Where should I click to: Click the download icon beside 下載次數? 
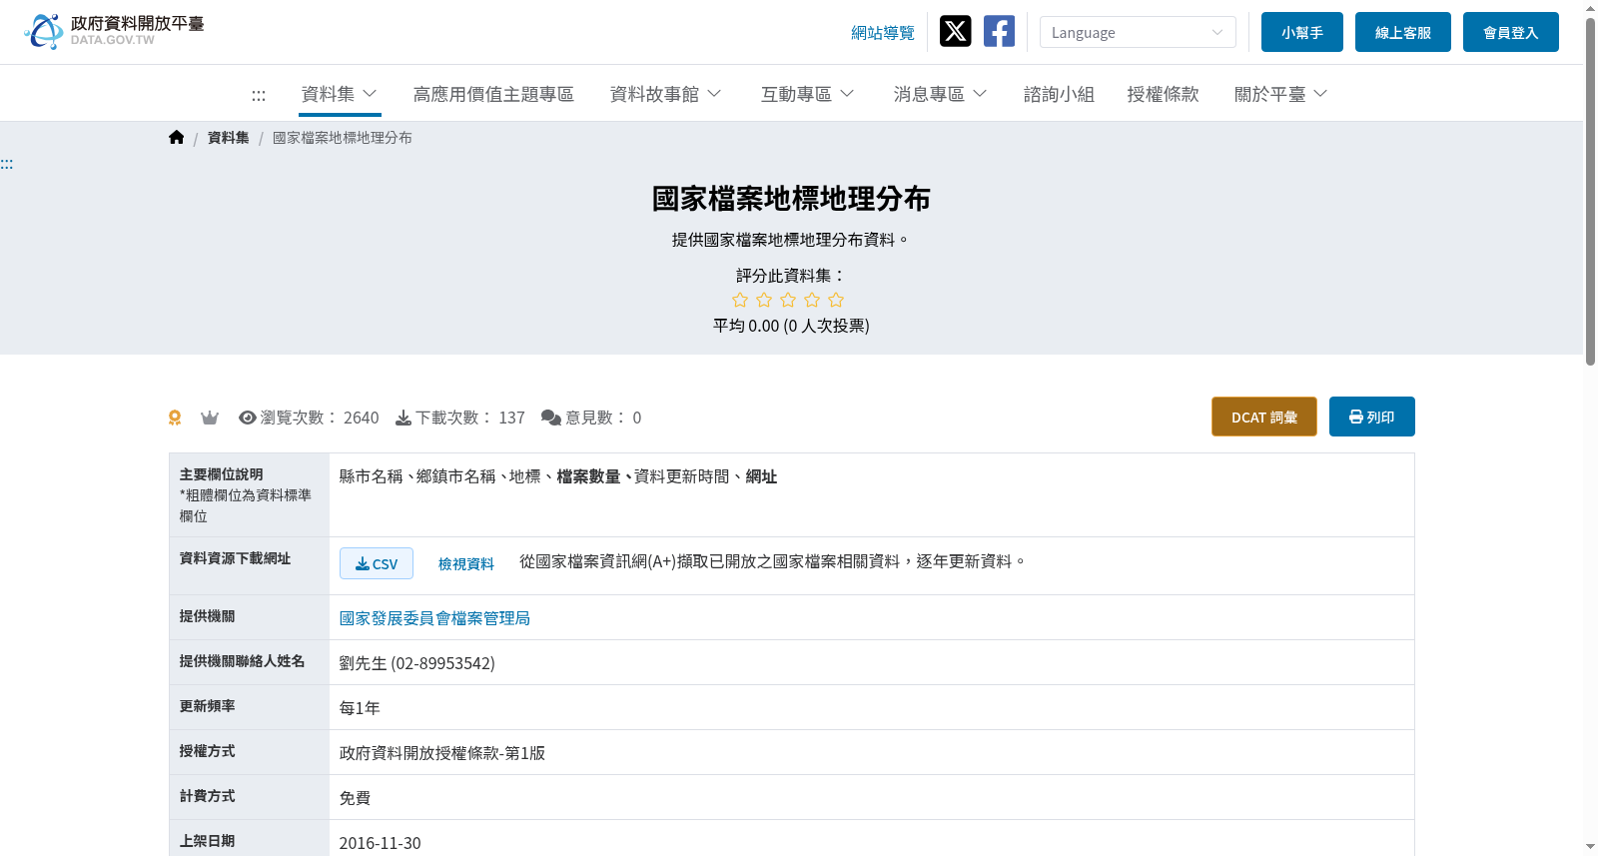403,418
